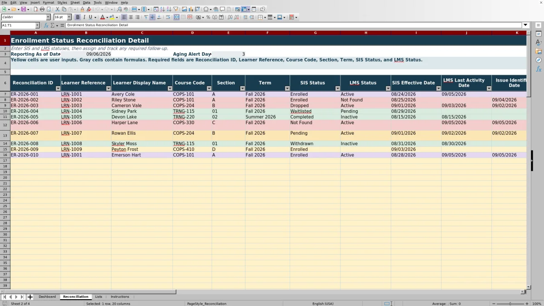
Task: Open the sidebar Navigator compass icon
Action: tap(539, 60)
